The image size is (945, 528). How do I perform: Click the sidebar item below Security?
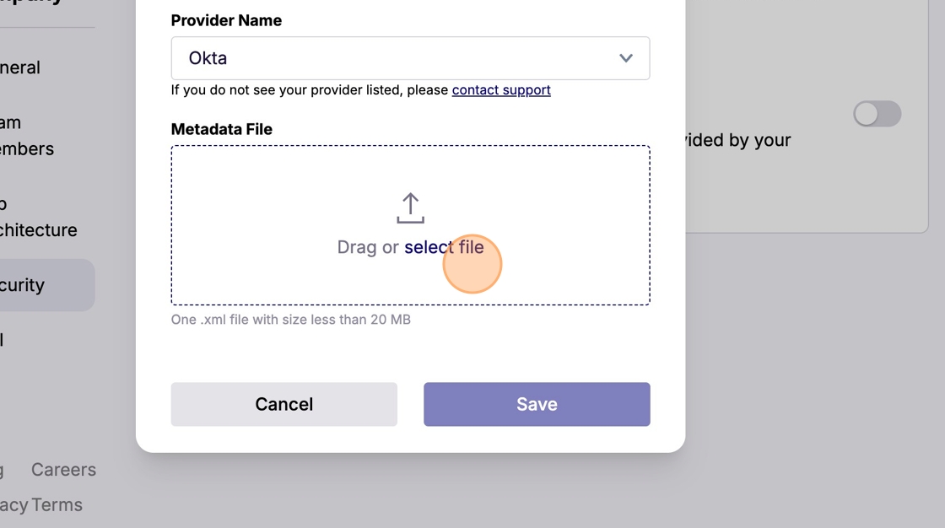3,340
